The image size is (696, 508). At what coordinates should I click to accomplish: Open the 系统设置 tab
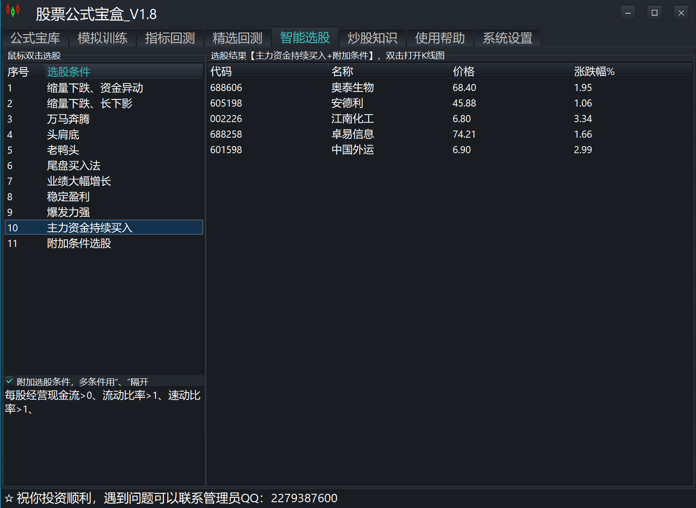click(x=507, y=38)
